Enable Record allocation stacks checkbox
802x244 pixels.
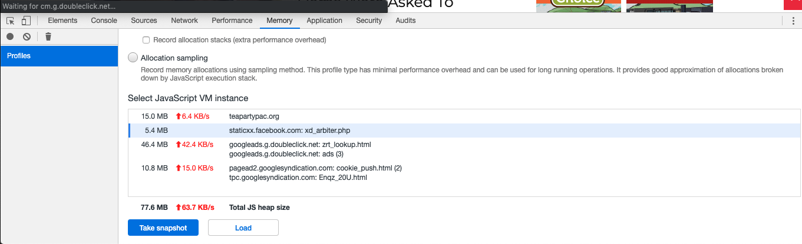[146, 40]
